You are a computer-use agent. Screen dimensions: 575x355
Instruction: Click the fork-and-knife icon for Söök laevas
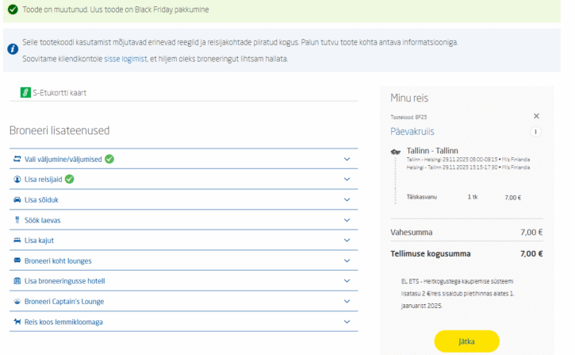(x=17, y=219)
